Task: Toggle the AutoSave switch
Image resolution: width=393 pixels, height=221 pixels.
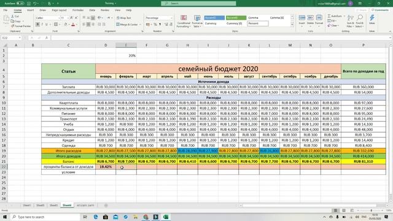Action: point(20,3)
